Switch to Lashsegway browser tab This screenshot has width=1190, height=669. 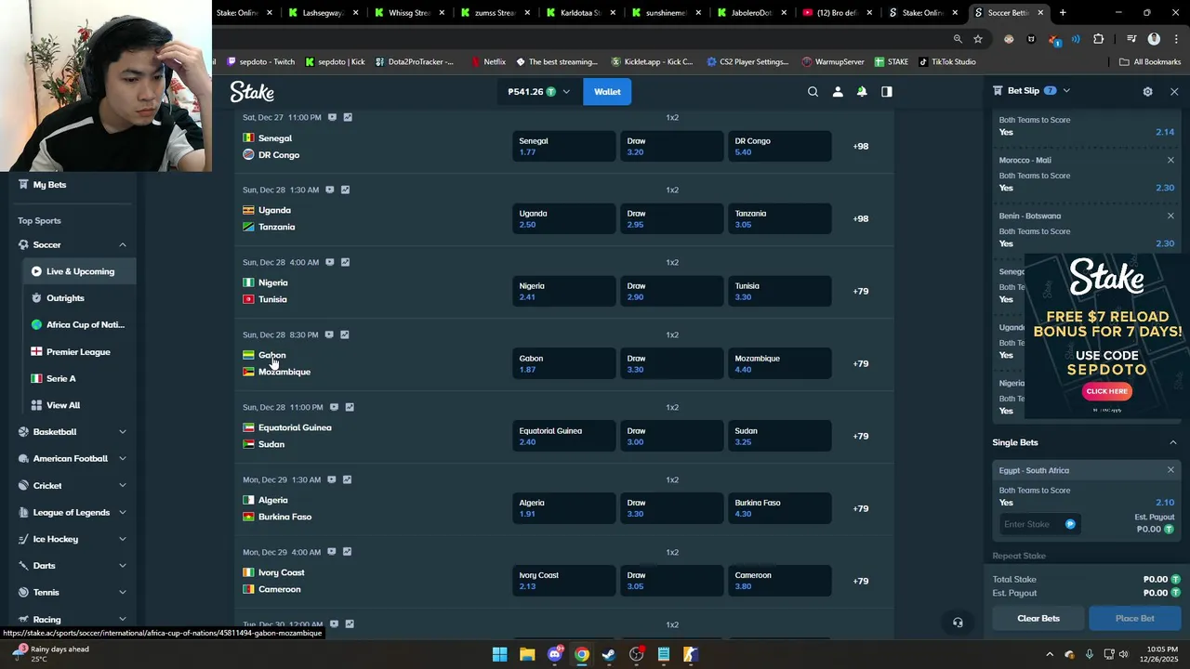323,13
